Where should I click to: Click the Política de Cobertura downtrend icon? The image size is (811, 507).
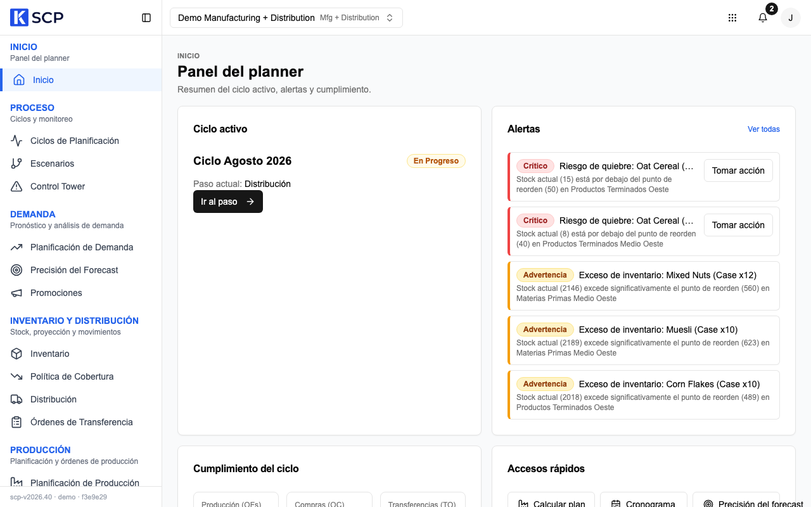click(16, 376)
